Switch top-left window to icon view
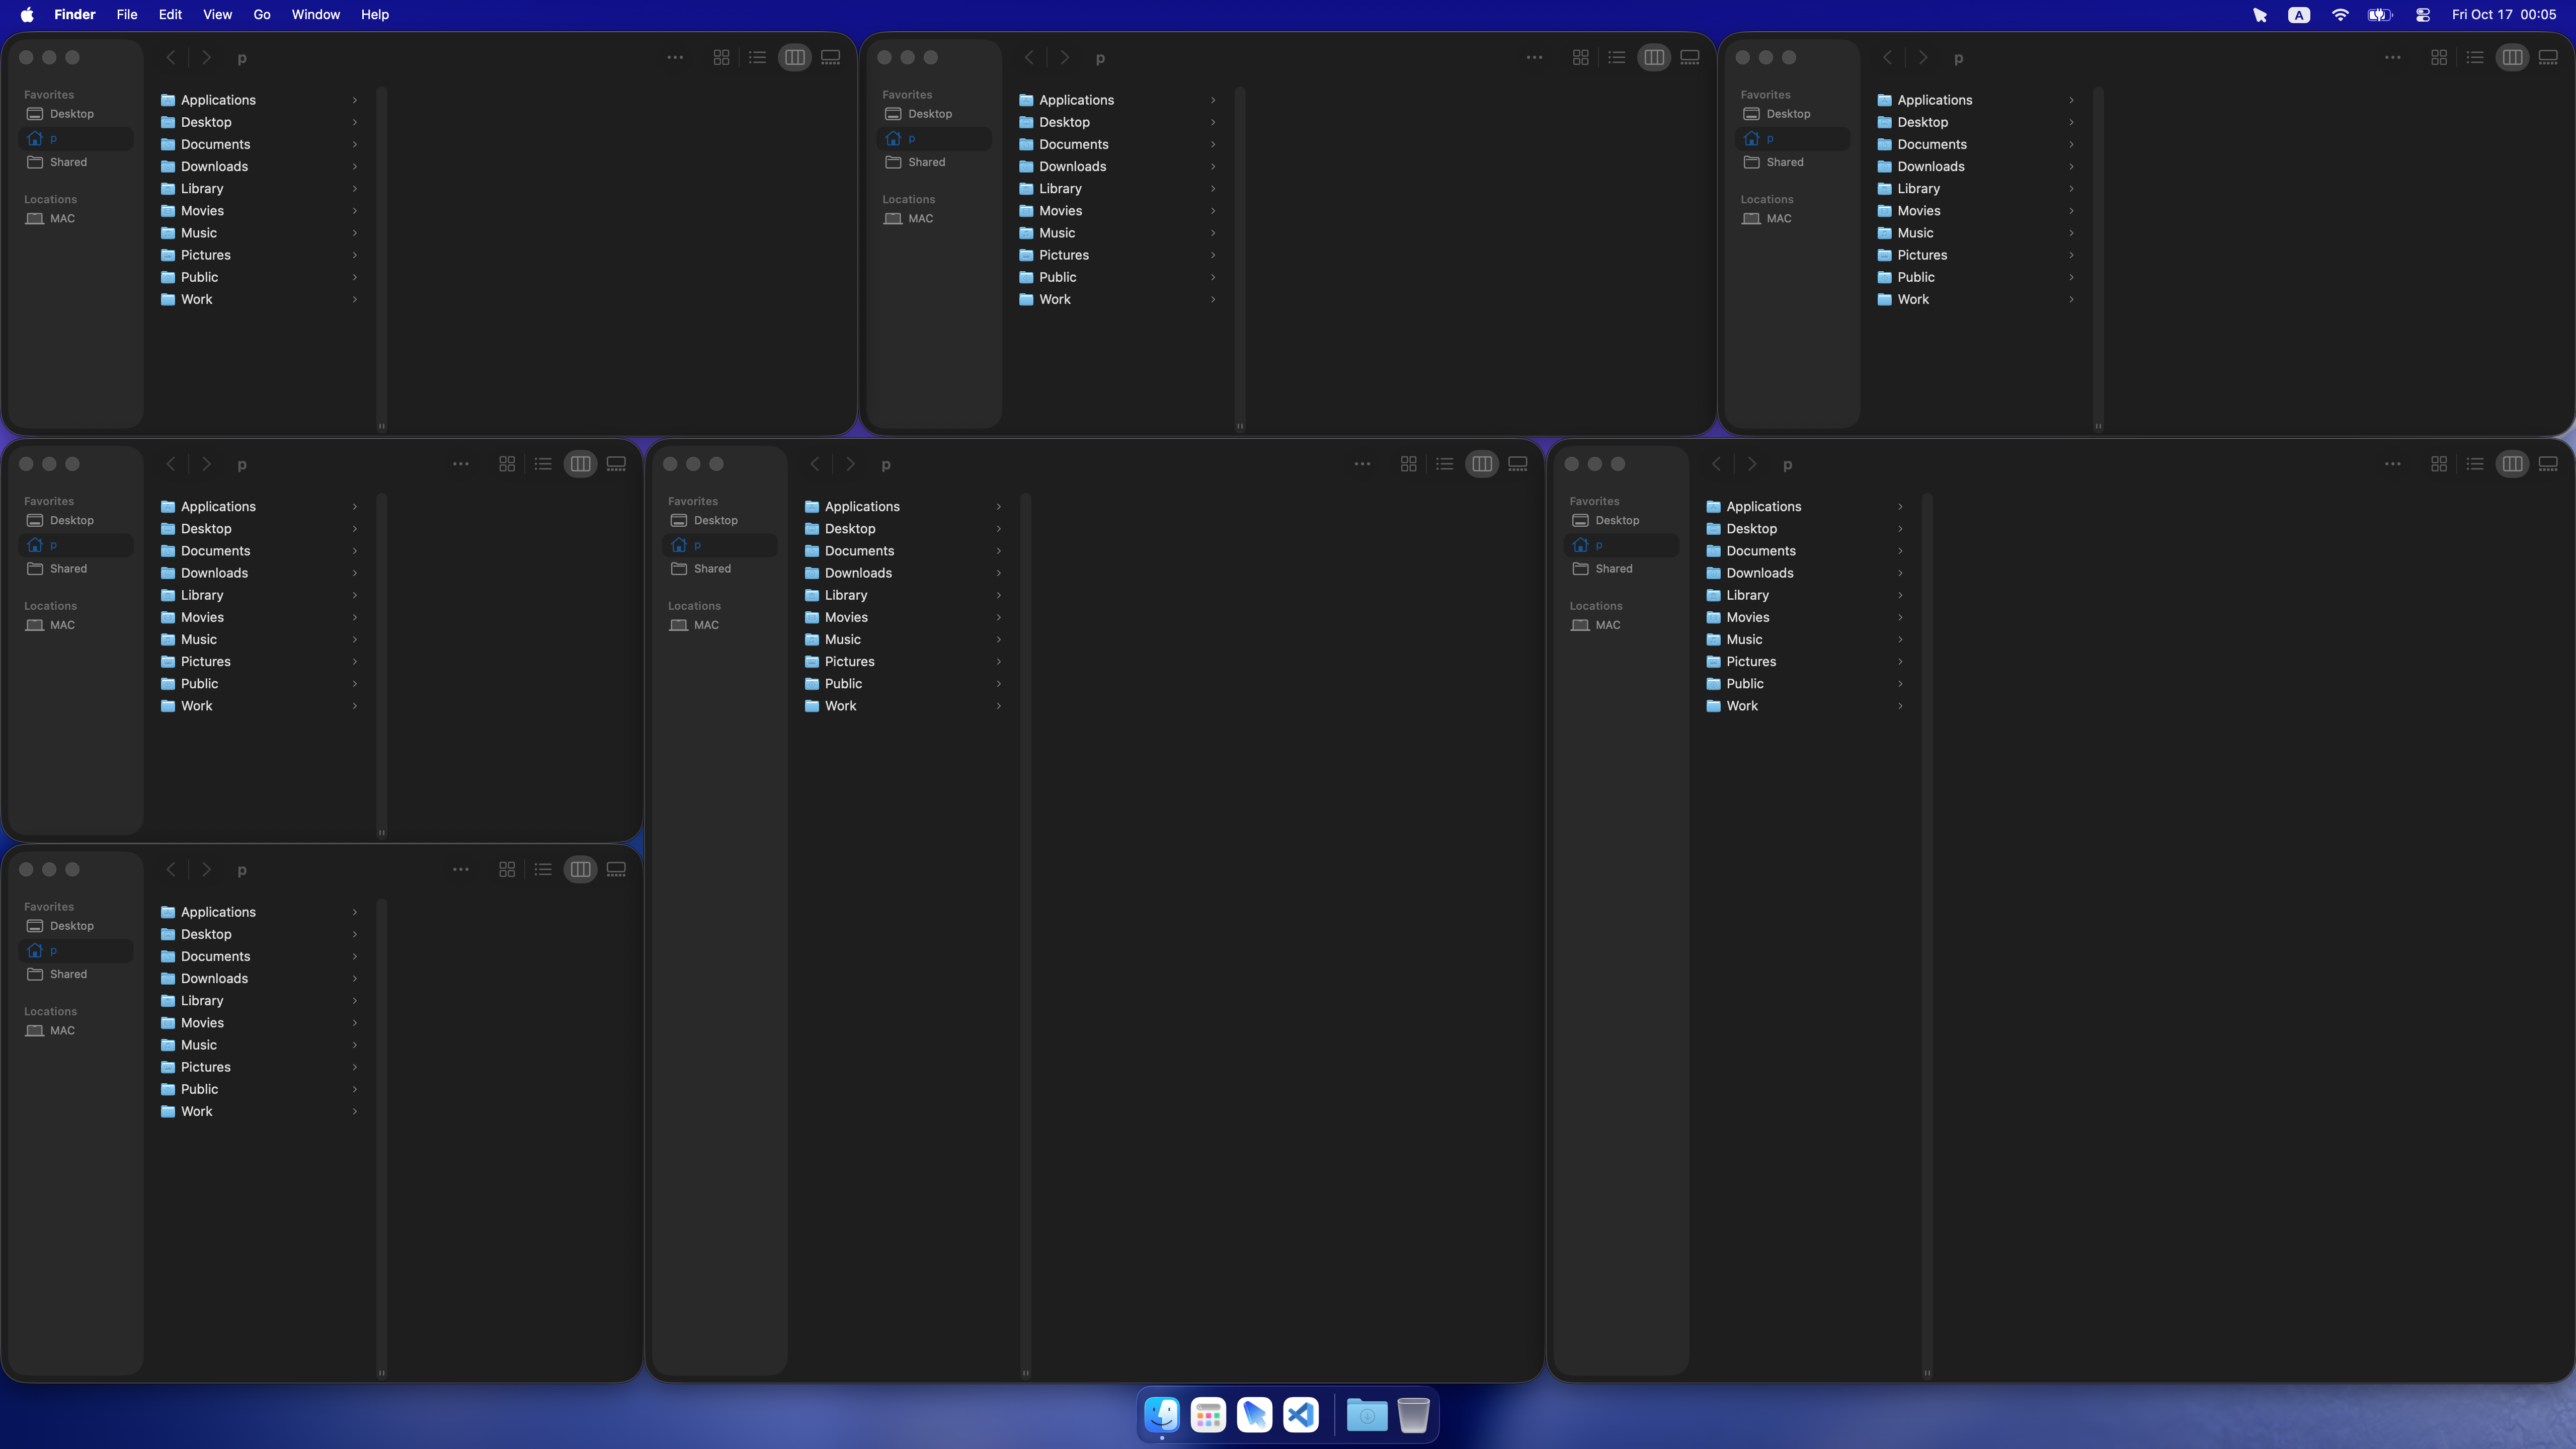Screen dimensions: 2576x1449 [x=721, y=58]
